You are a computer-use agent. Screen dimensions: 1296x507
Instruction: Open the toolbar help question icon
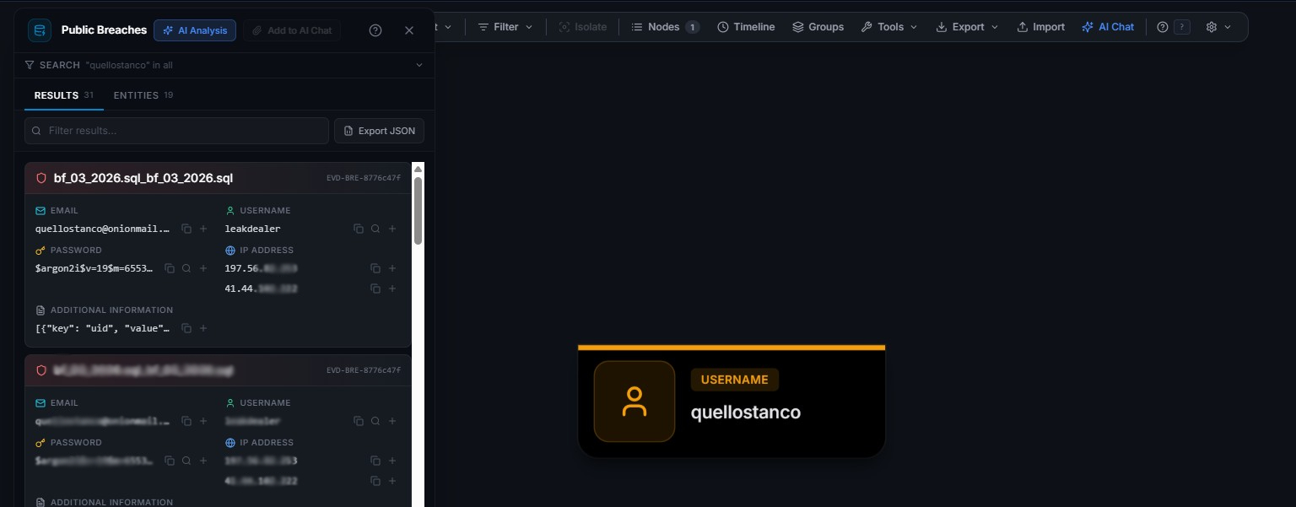tap(1163, 27)
